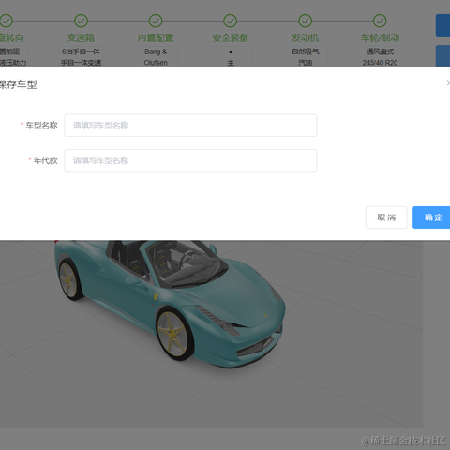
Task: Close the 保存车型 dialog with X
Action: click(448, 82)
